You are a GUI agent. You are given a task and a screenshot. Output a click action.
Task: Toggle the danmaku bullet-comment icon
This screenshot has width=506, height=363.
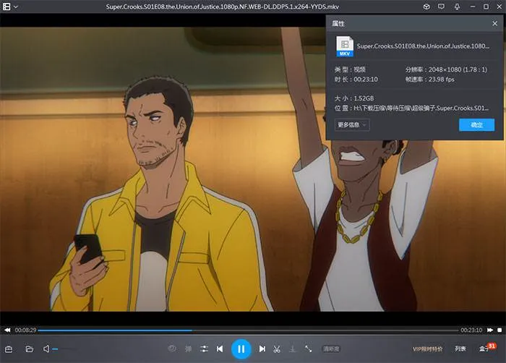188,349
